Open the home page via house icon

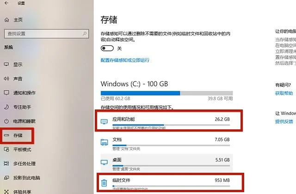click(x=6, y=19)
